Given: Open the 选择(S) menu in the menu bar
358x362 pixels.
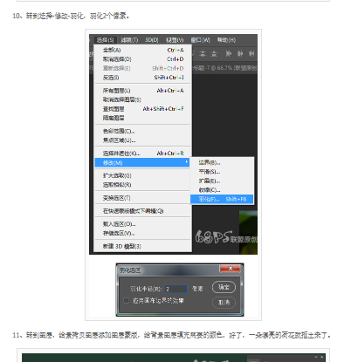Looking at the screenshot, I should point(106,40).
